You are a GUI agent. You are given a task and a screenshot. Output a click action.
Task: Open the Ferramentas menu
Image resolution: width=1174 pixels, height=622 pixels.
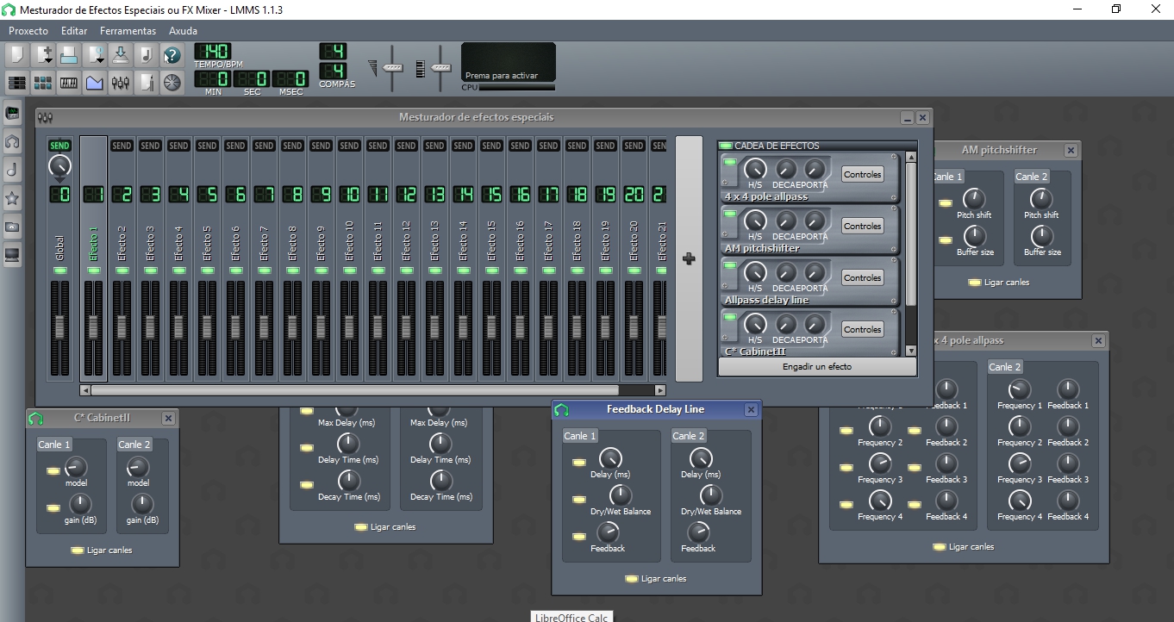point(128,30)
